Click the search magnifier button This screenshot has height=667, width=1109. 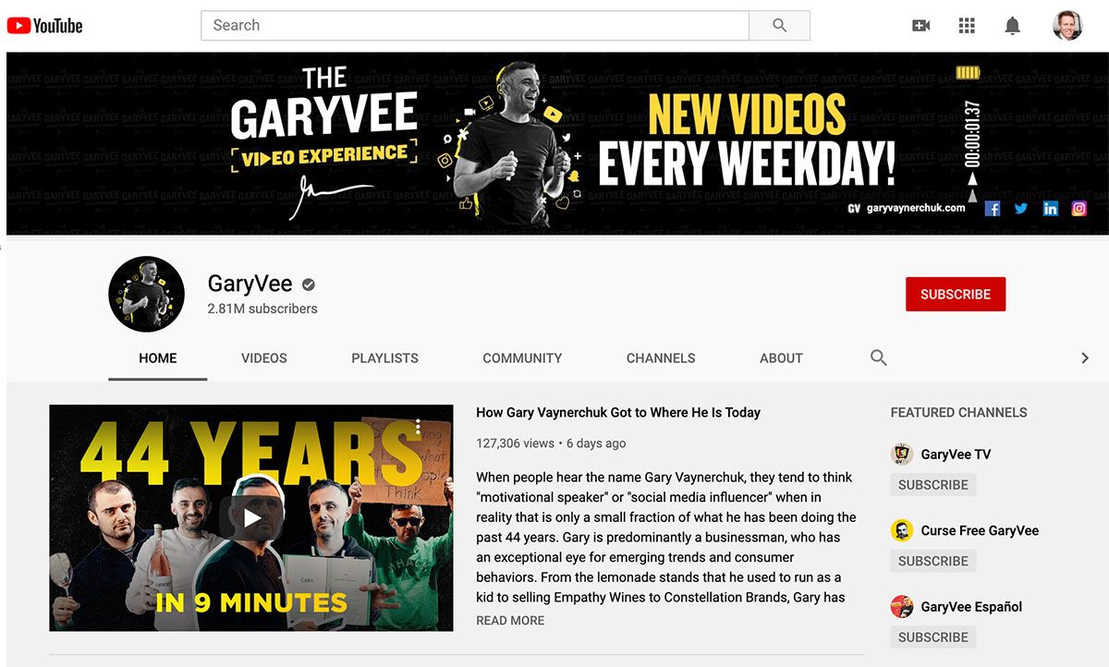(779, 26)
